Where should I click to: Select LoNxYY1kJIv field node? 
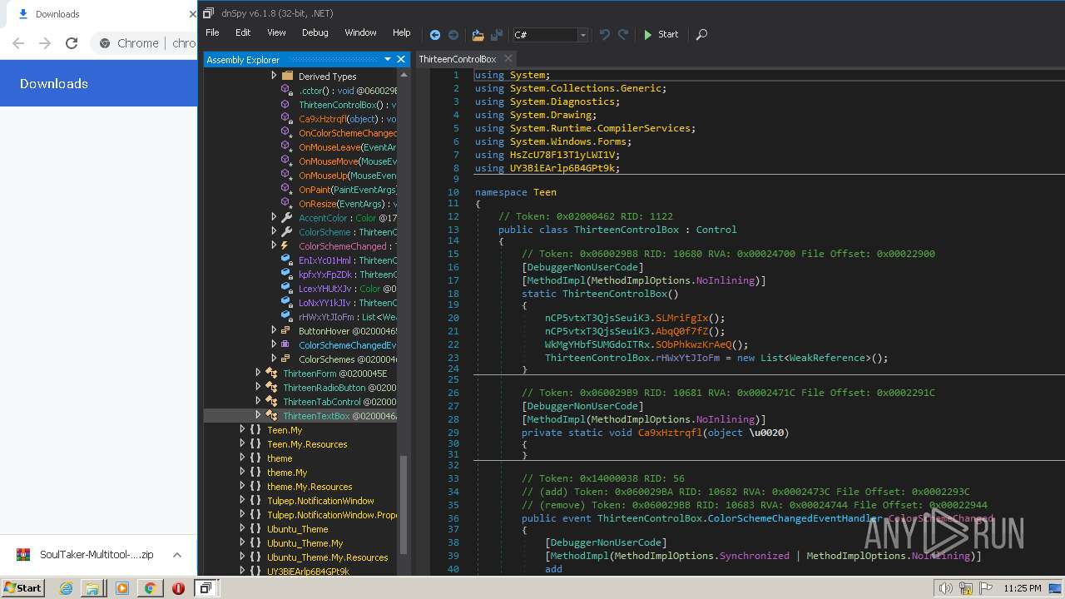348,303
